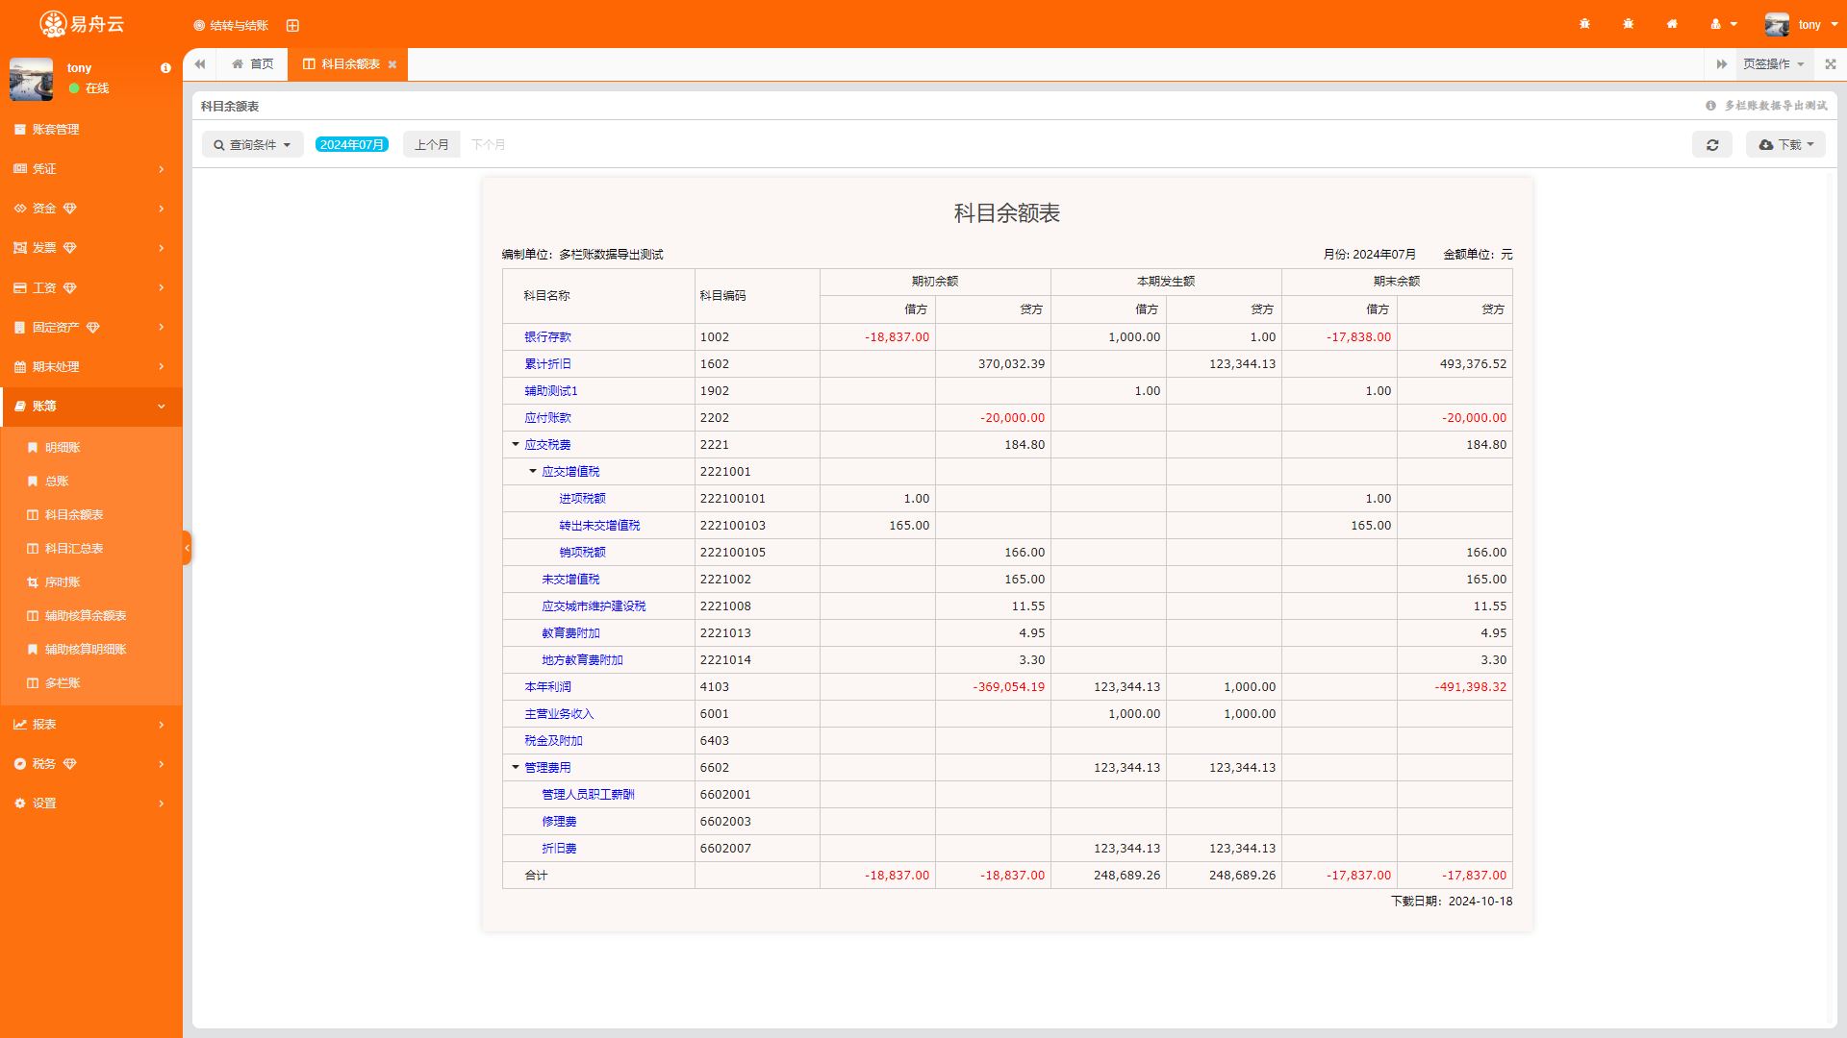The image size is (1847, 1038).
Task: Switch to 首页 tab
Action: (x=252, y=63)
